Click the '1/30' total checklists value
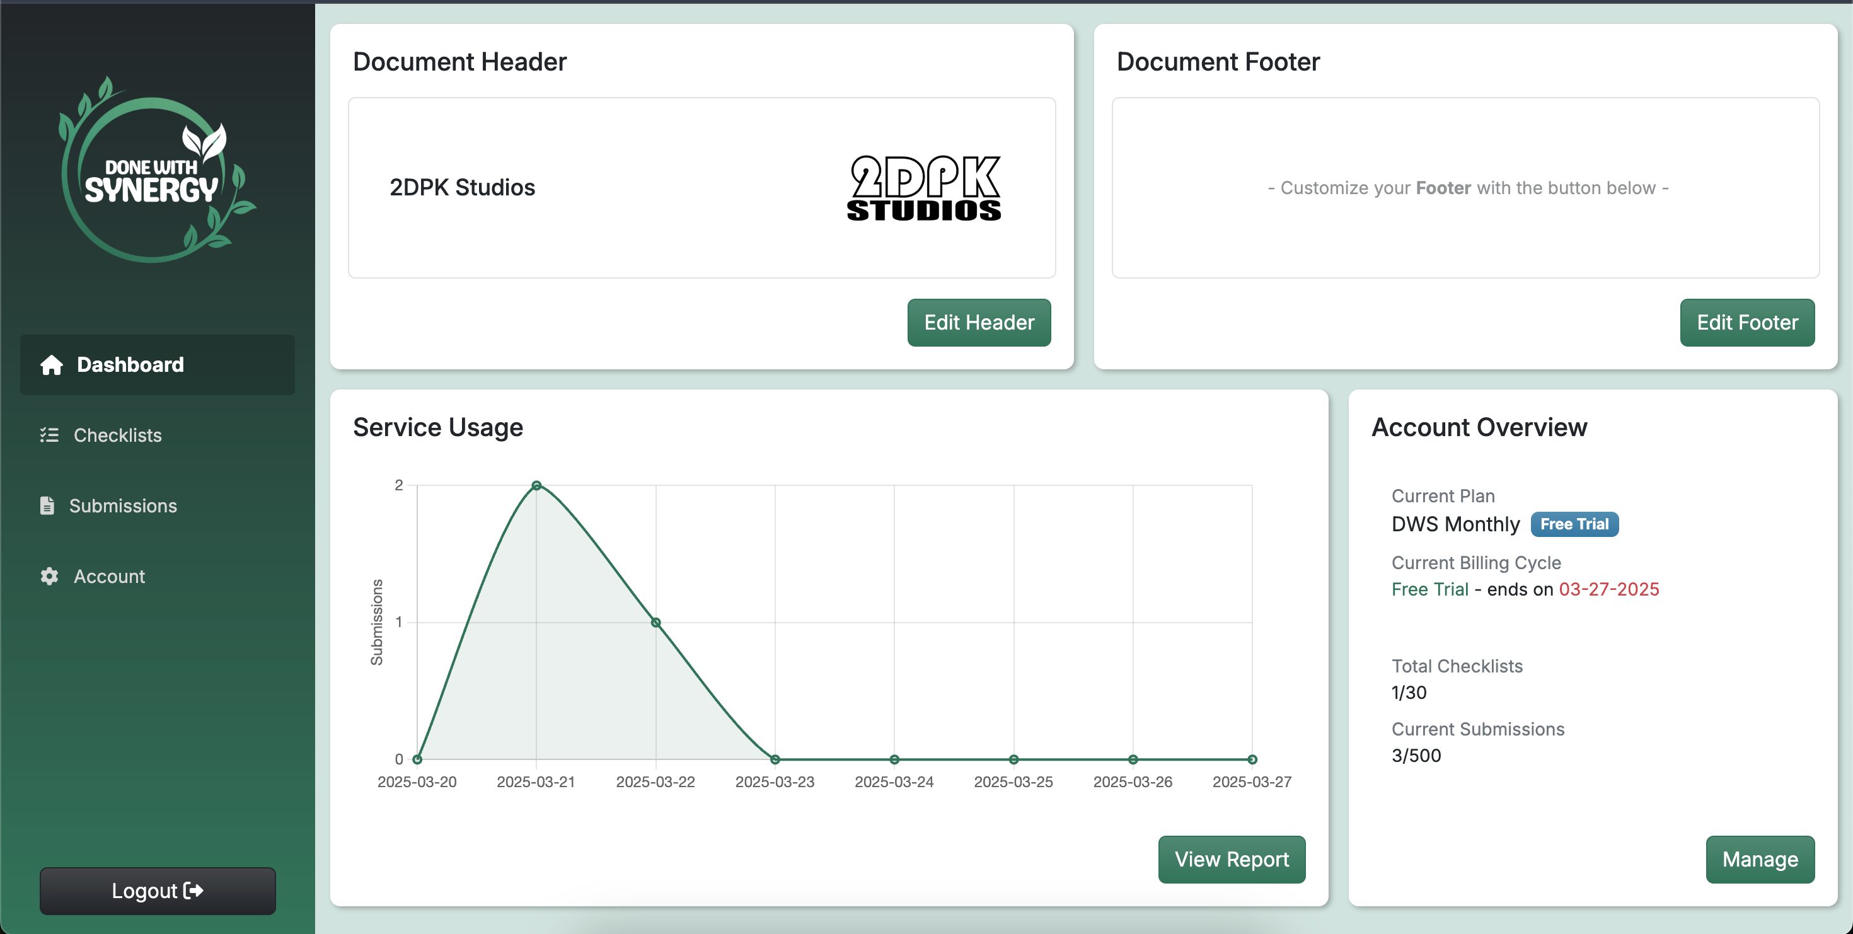This screenshot has height=934, width=1853. 1409,693
